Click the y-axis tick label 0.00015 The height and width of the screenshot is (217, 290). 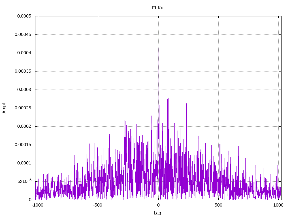click(x=23, y=145)
